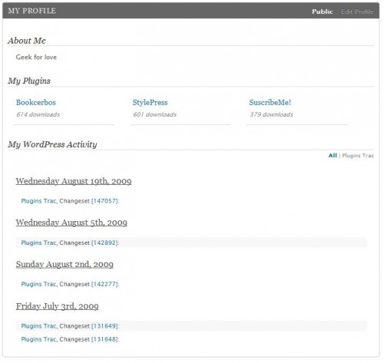This screenshot has width=384, height=363.
Task: Click the Friday July 3rd, 2009 heading
Action: point(57,306)
